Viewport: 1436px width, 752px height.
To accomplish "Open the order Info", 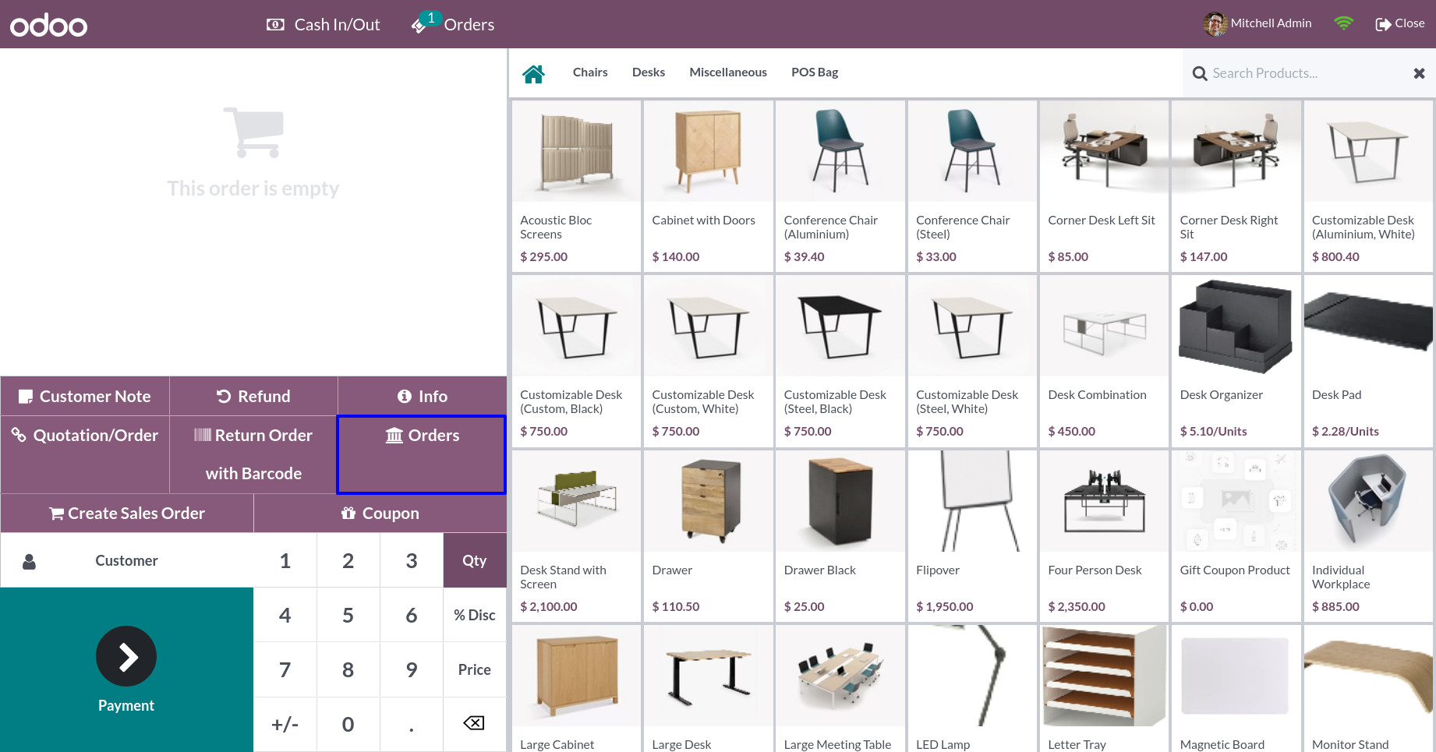I will (422, 397).
